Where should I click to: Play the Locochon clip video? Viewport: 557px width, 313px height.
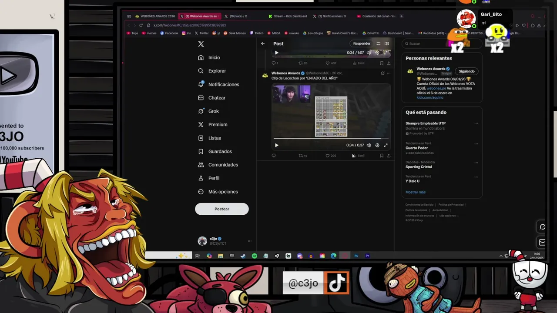276,145
